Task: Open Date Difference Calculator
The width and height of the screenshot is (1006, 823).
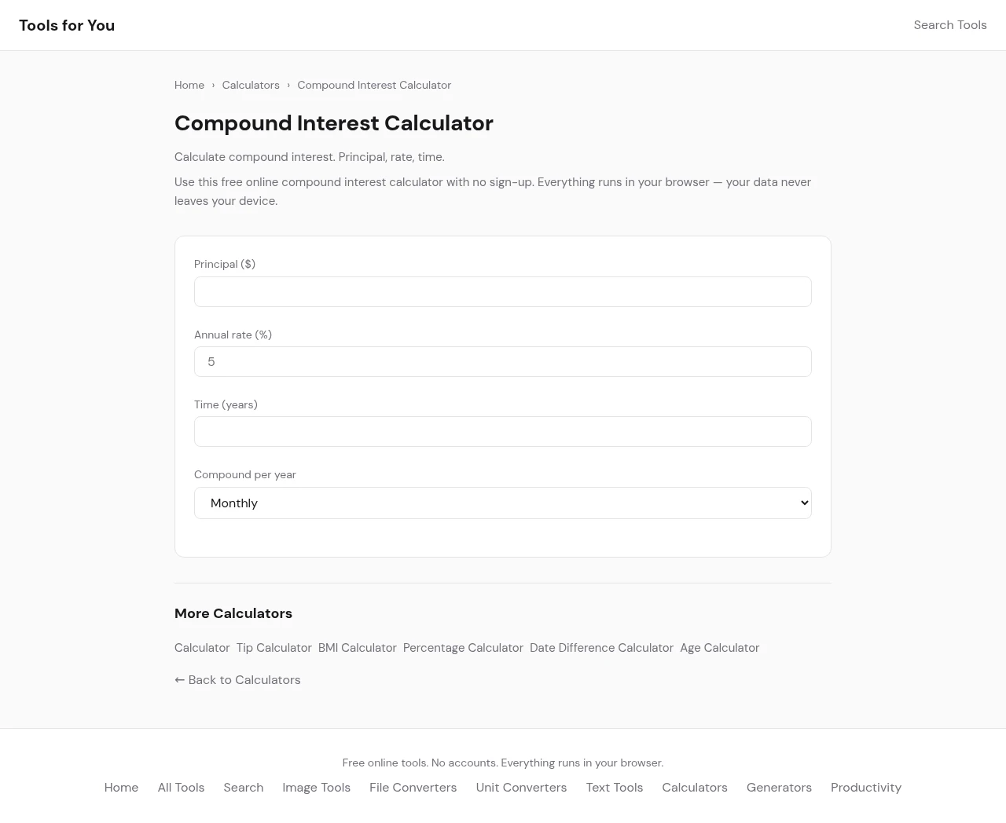Action: click(x=601, y=648)
